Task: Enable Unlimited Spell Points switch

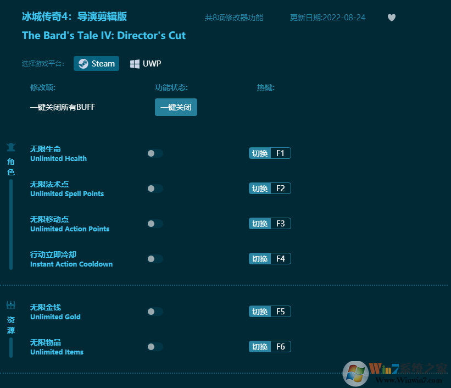Action: 155,189
